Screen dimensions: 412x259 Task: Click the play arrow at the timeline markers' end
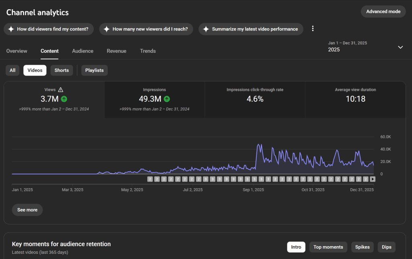tap(373, 179)
